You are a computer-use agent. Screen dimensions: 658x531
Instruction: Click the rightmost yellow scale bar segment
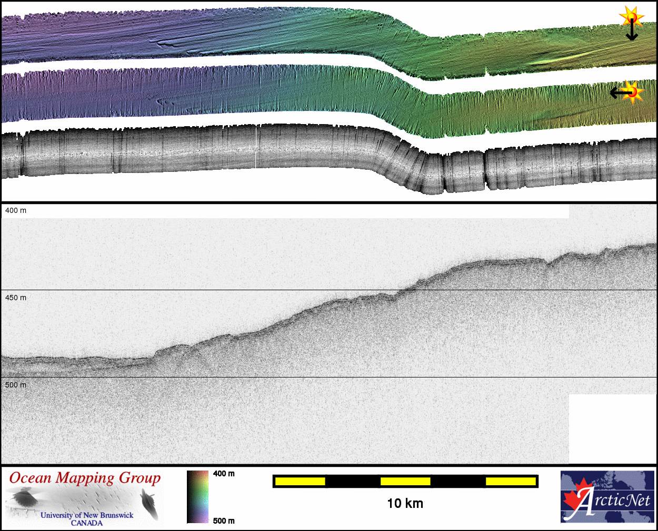tap(510, 481)
